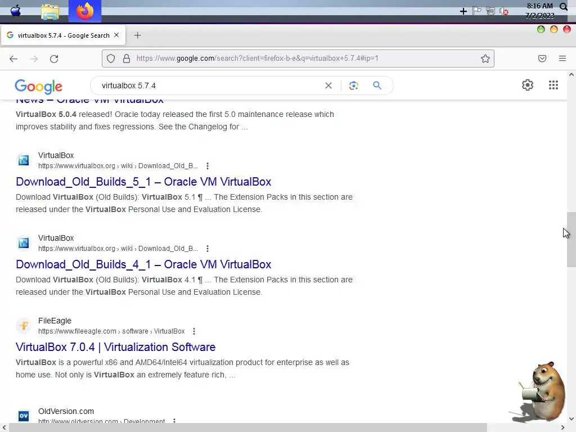
Task: Click the horizontal scroll right arrow
Action: click(562, 427)
